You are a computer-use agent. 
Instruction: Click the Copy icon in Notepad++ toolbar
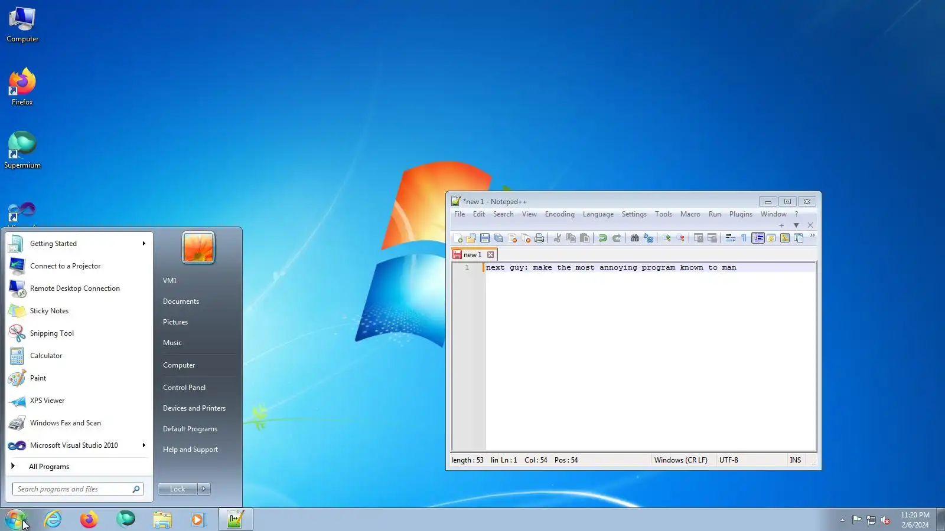coord(571,238)
